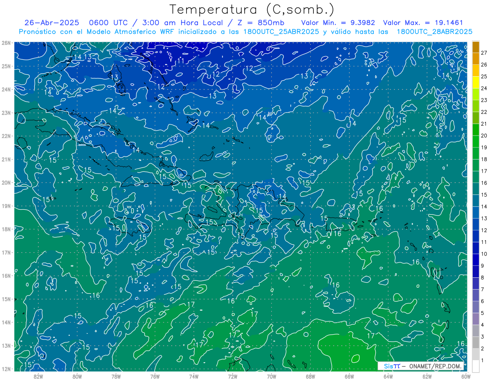The image size is (495, 382).
Task: Click the legend value '22'
Action: click(484, 112)
